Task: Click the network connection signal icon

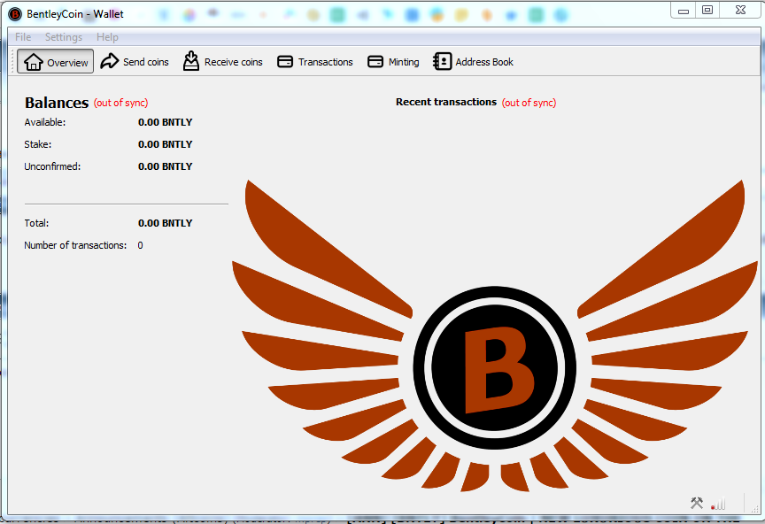Action: pos(718,503)
